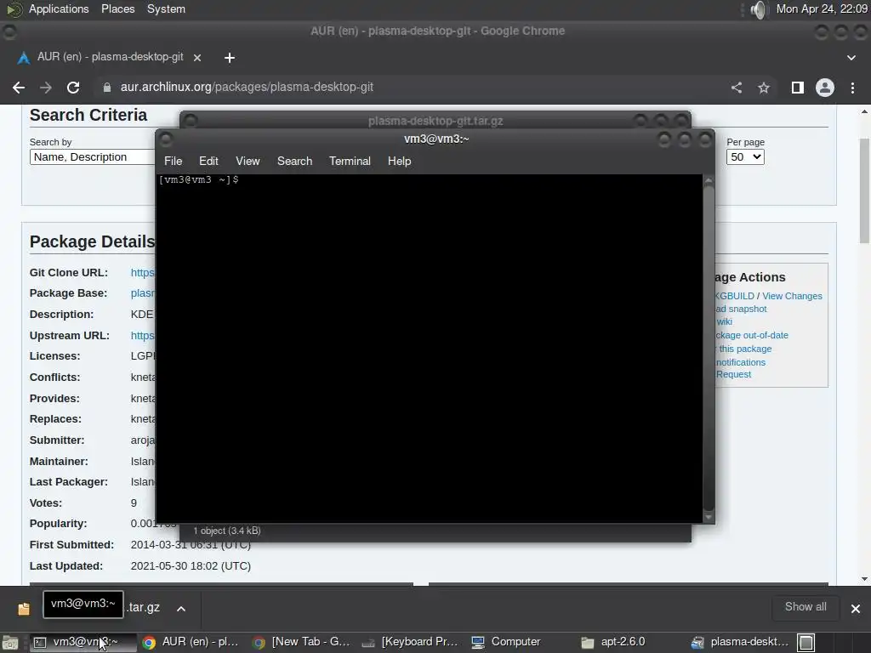Click the show desktop icon in taskbar
This screenshot has height=653, width=871.
[x=10, y=643]
